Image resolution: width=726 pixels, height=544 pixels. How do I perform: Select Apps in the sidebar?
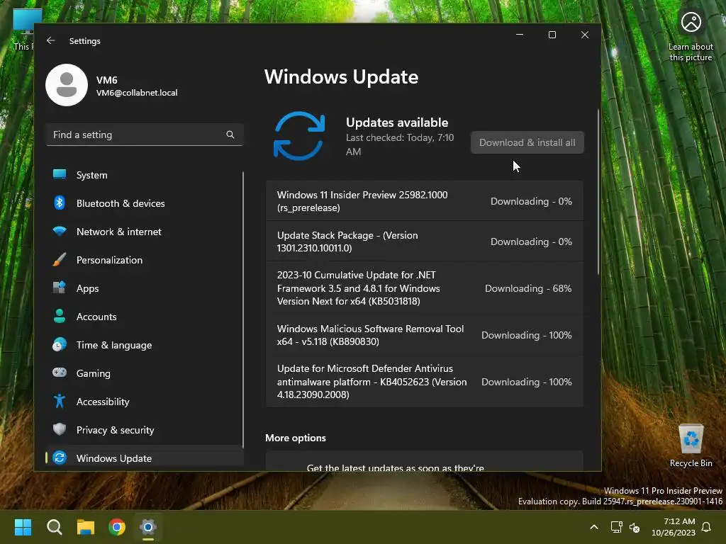click(x=145, y=288)
